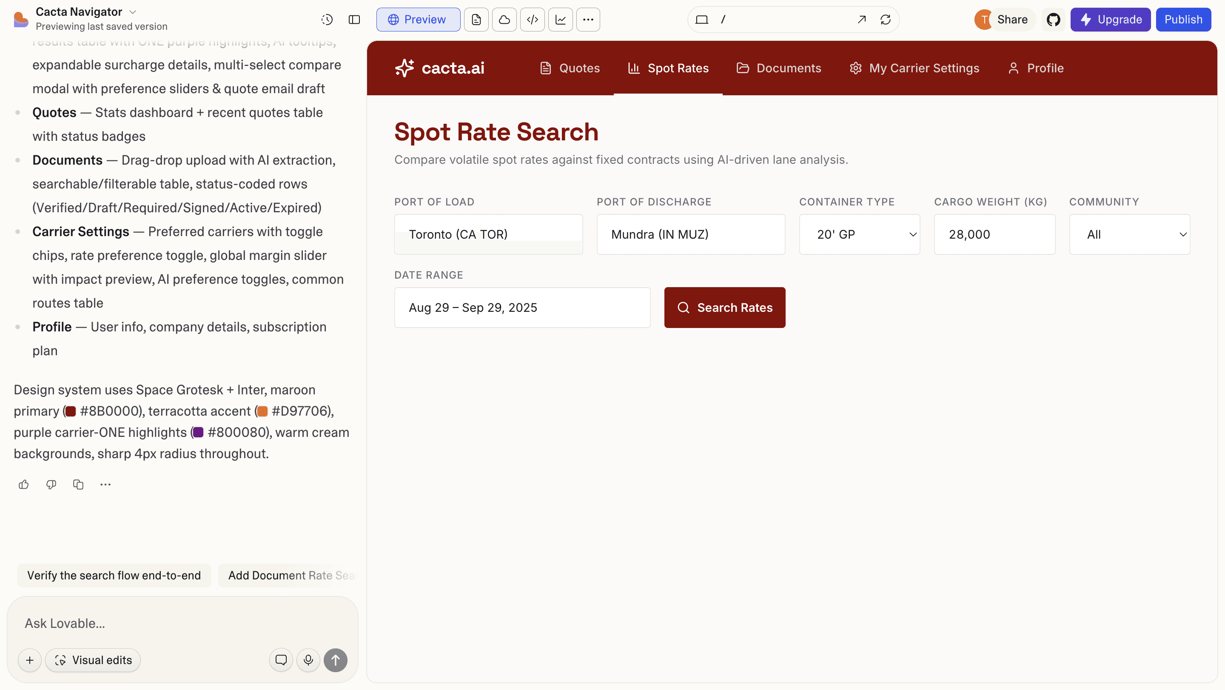Open version history clock icon

point(327,20)
